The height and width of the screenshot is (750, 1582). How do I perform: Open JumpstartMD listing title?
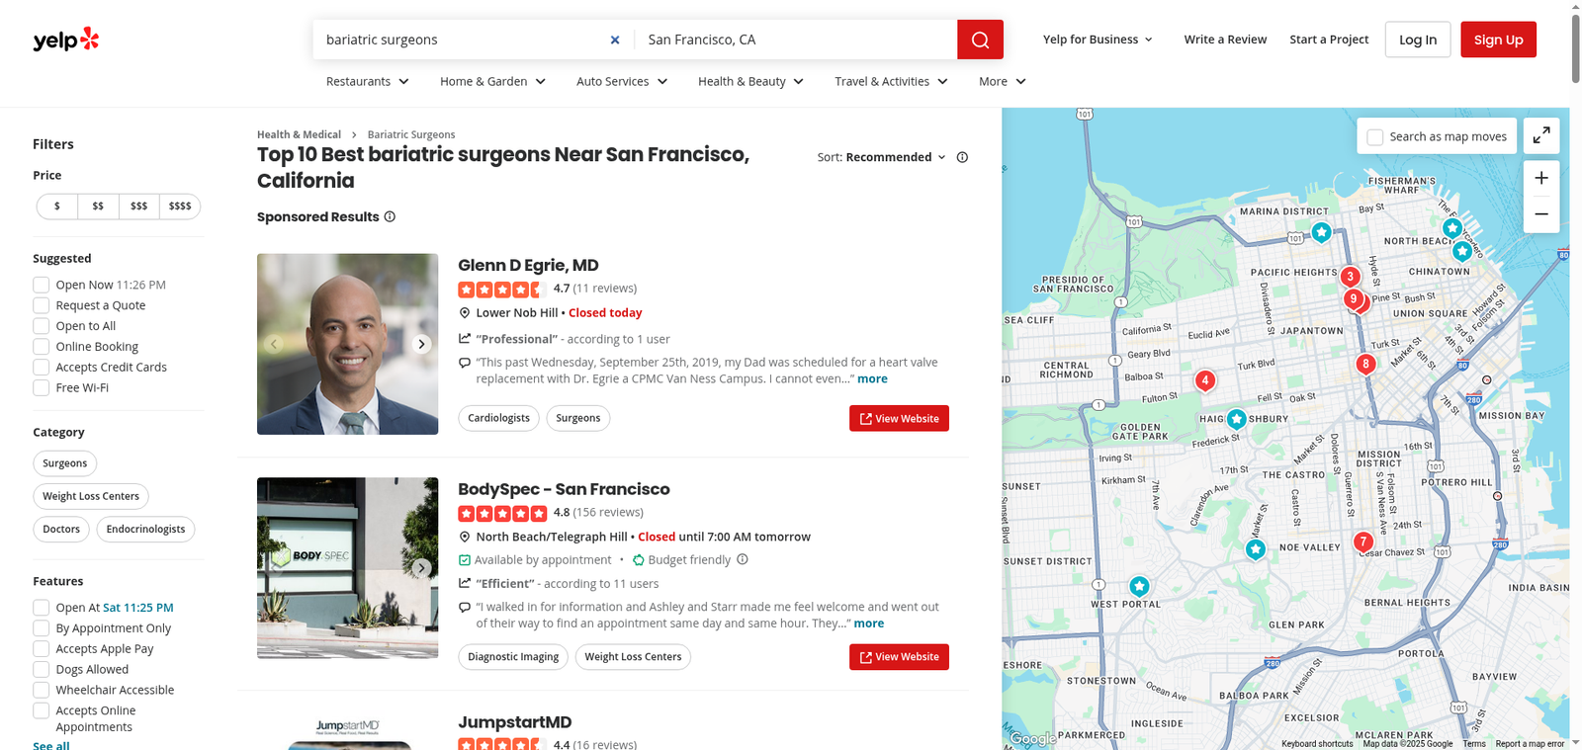click(514, 722)
